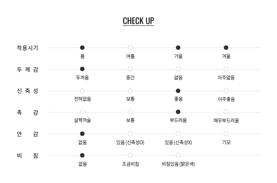
Task: Pick 있음(신축성O) lining circle
Action: 130,134
